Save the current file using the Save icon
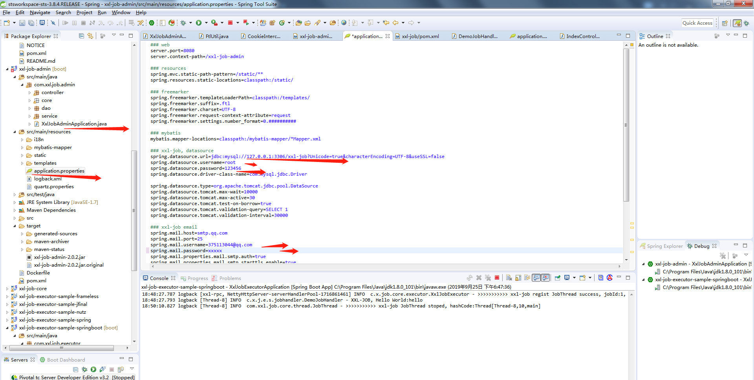Image resolution: width=754 pixels, height=380 pixels. coord(22,22)
